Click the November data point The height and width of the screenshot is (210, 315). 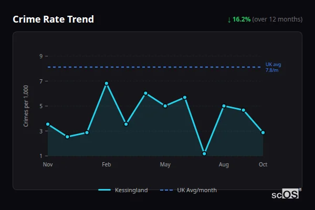point(48,124)
